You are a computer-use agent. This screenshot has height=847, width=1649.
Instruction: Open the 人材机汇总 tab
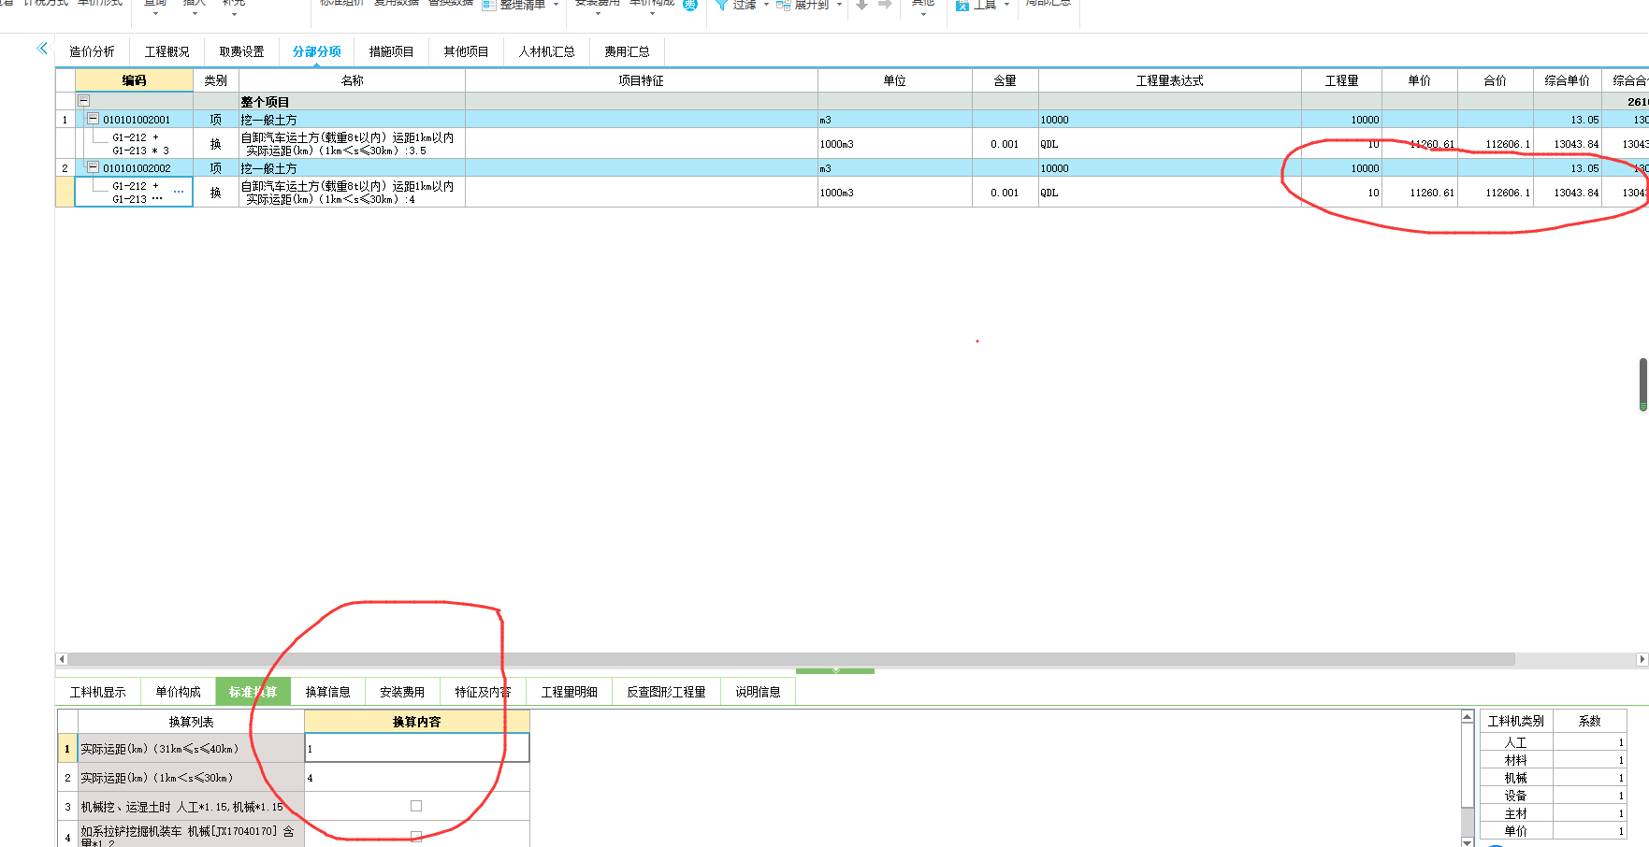pyautogui.click(x=546, y=51)
